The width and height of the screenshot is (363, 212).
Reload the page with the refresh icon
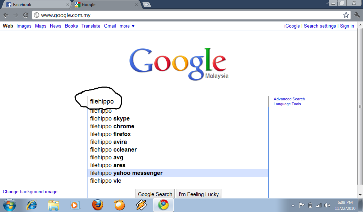pyautogui.click(x=26, y=15)
